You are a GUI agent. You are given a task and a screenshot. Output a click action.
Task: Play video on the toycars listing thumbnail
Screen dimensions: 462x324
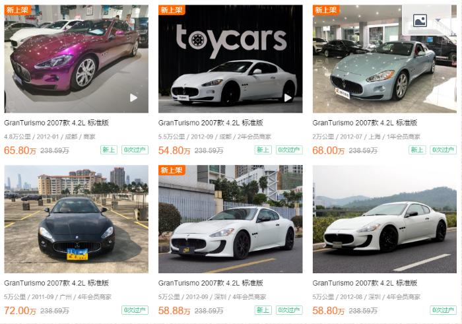288,98
